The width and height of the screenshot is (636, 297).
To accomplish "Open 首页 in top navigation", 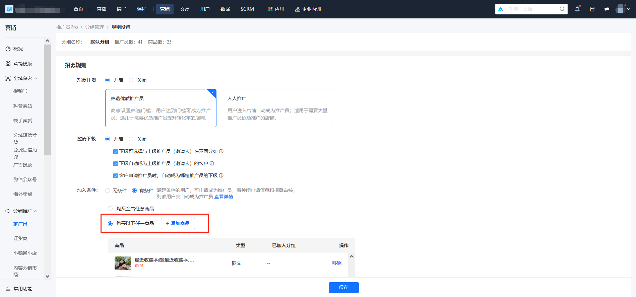I will [78, 9].
